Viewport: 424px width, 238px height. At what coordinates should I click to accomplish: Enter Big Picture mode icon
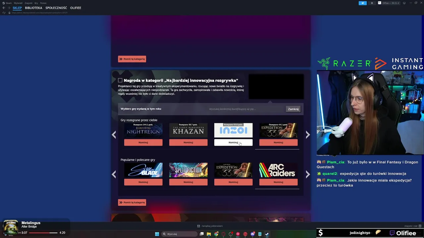(x=404, y=3)
